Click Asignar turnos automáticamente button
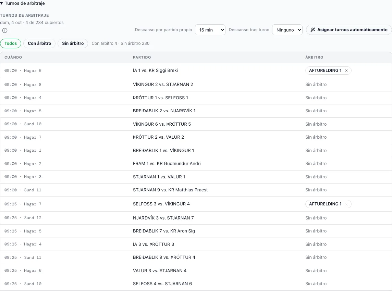Screen dimensions: 392x291 [349, 30]
